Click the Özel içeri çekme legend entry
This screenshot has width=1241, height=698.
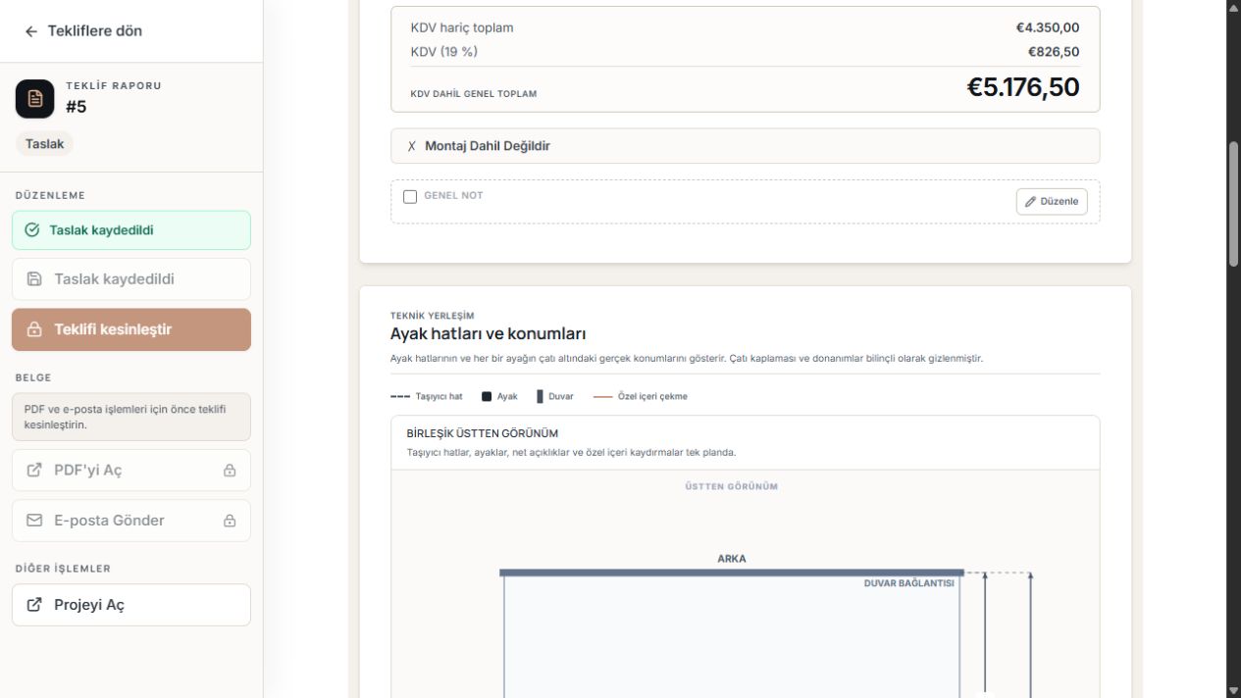click(x=641, y=396)
